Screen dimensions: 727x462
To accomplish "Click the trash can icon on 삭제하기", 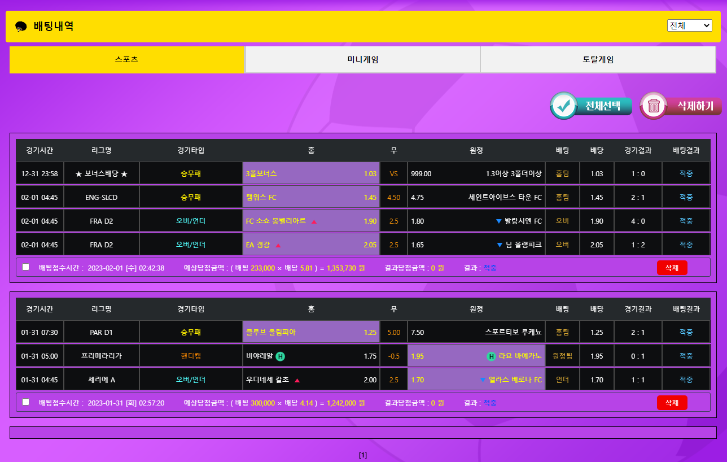I will [654, 106].
